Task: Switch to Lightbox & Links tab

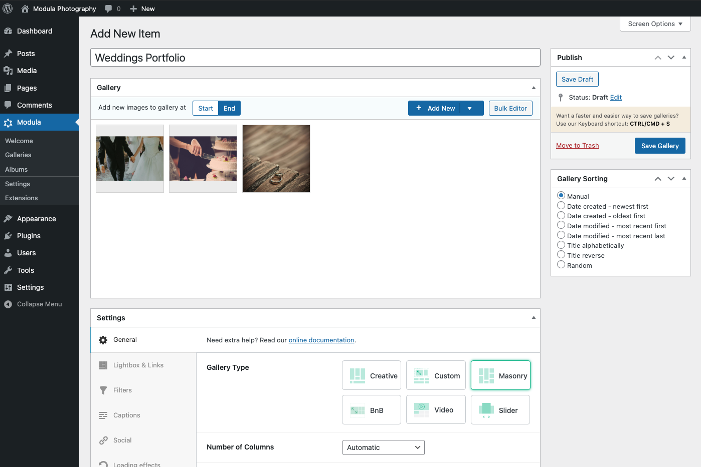Action: point(138,365)
